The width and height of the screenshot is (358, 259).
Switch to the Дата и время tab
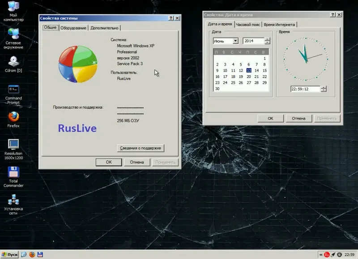pyautogui.click(x=220, y=24)
